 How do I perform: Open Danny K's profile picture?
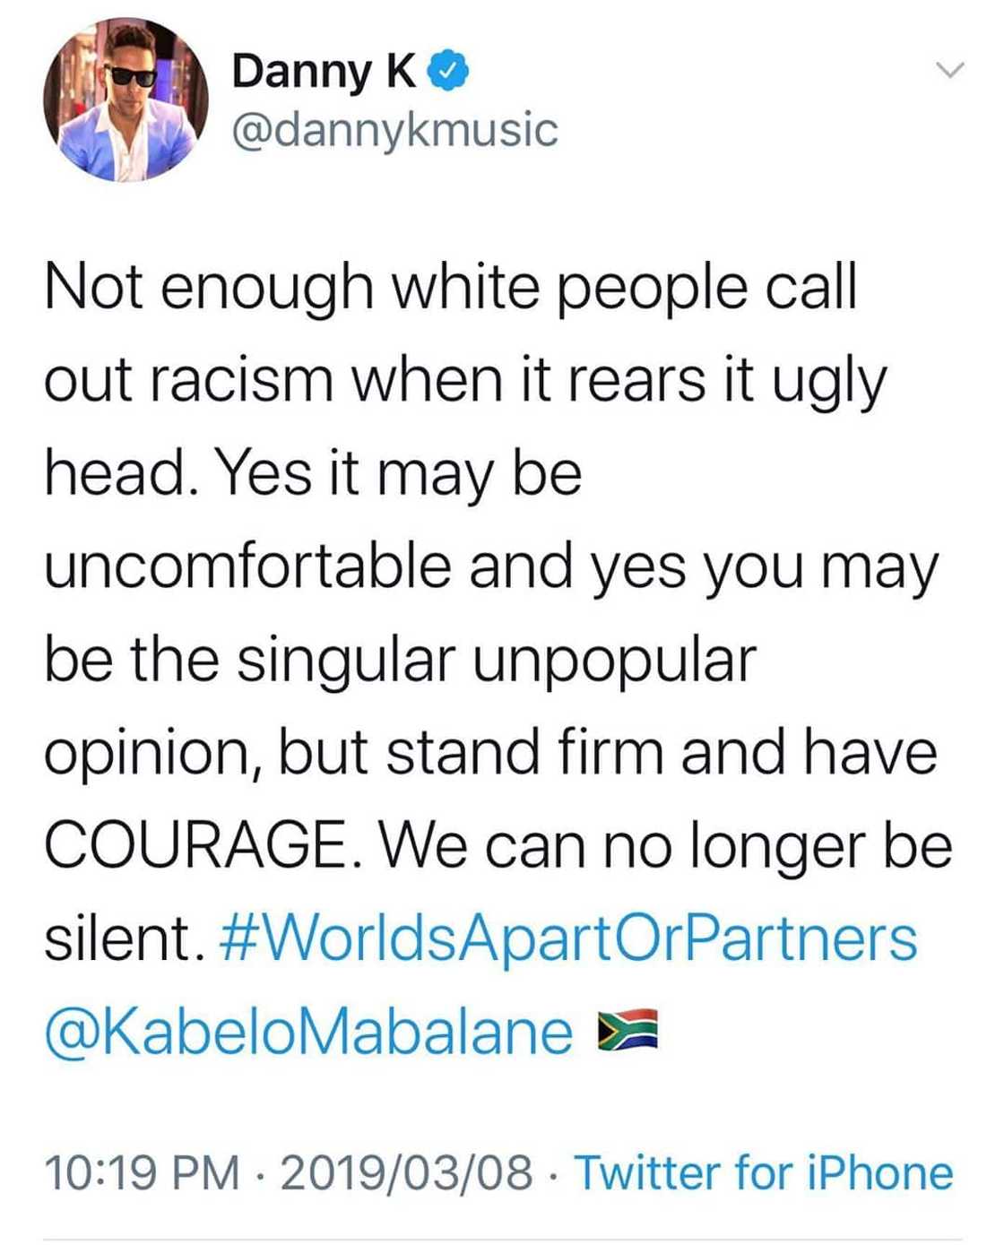tap(125, 99)
